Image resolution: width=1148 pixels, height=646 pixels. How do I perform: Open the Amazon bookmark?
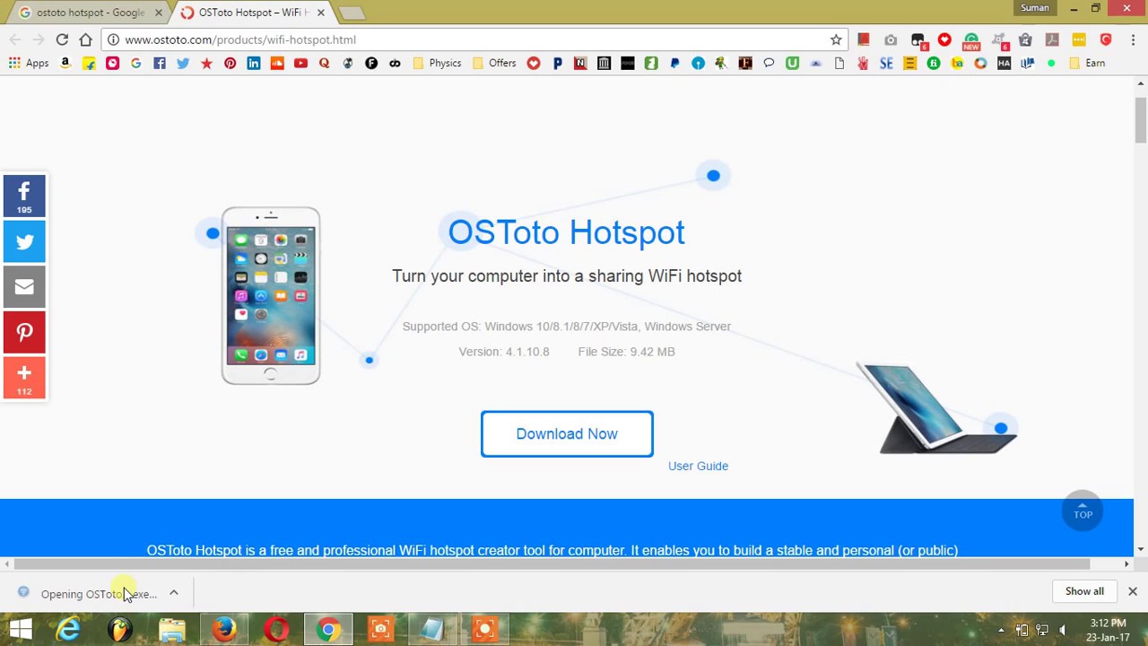(65, 63)
